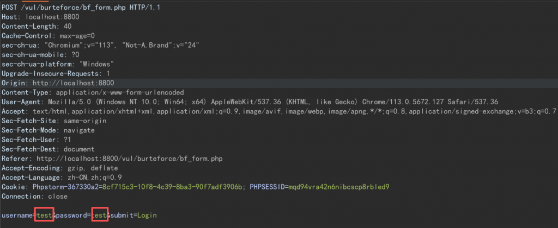Click the highlighted password value
Screen dimensions: 558x228
tap(100, 216)
